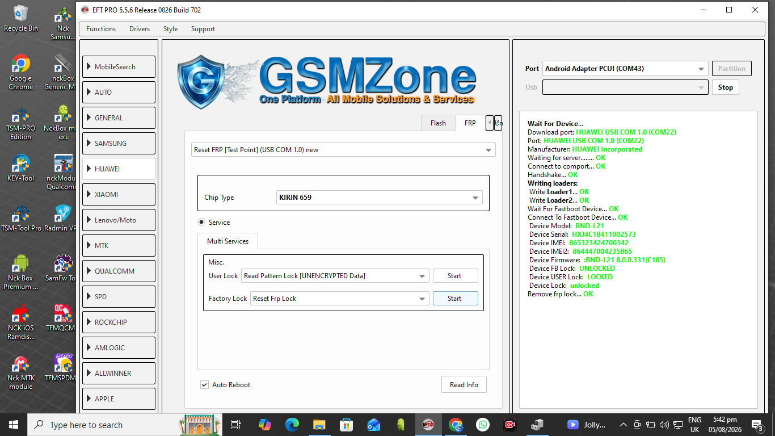Open WhatsApp from the taskbar

coord(482,425)
